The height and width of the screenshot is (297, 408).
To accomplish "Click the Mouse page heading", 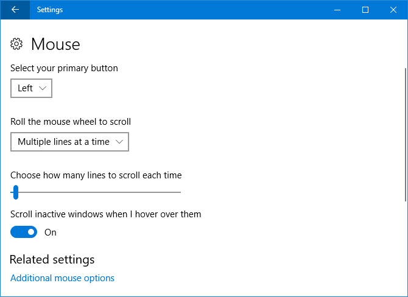I will (x=55, y=44).
